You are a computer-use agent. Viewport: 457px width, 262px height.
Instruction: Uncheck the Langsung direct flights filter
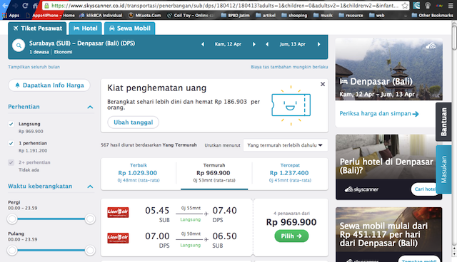(x=11, y=124)
